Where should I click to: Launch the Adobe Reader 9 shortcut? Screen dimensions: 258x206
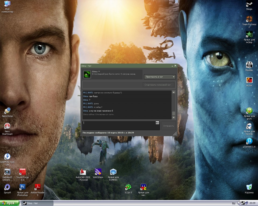pos(38,190)
